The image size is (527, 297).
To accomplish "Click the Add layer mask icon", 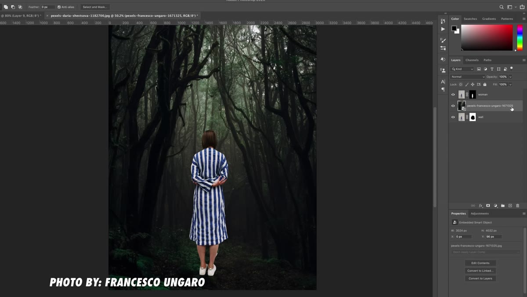I will click(x=488, y=206).
